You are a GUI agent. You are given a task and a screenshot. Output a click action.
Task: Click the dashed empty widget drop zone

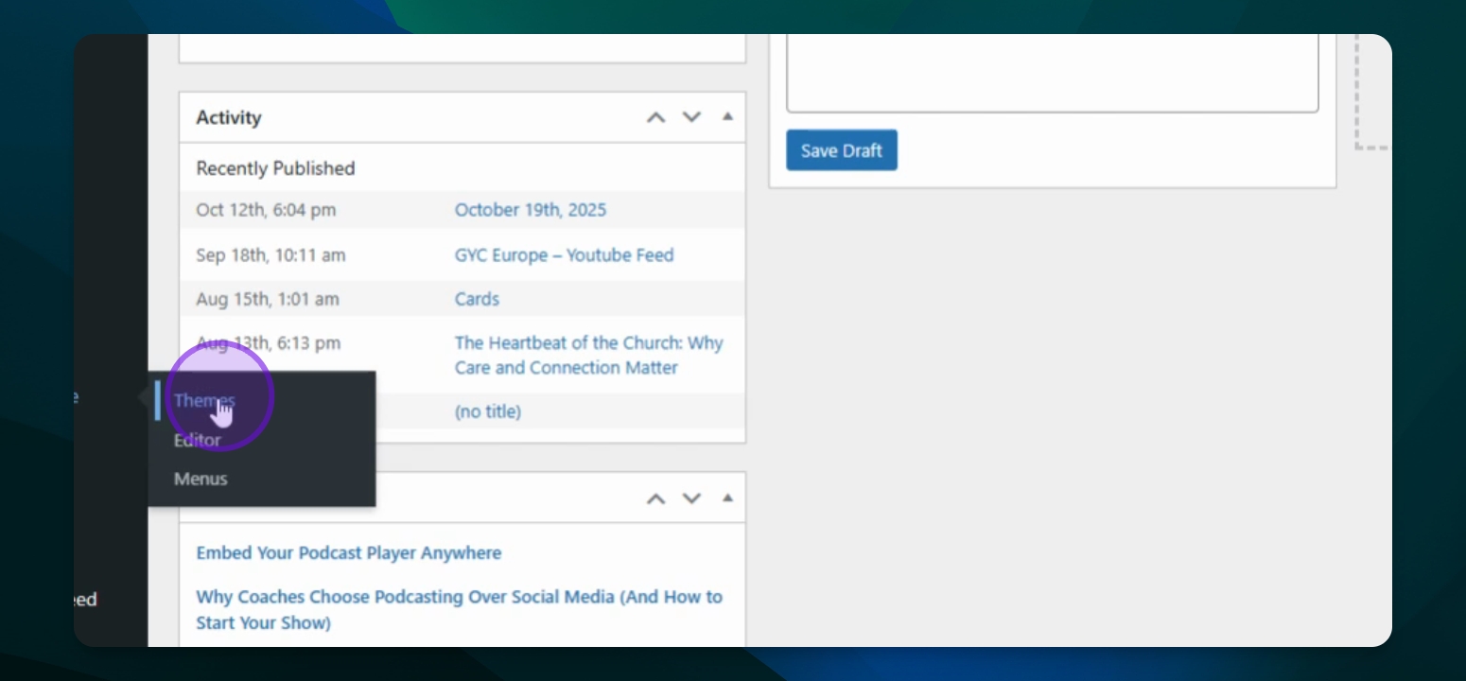(1373, 95)
